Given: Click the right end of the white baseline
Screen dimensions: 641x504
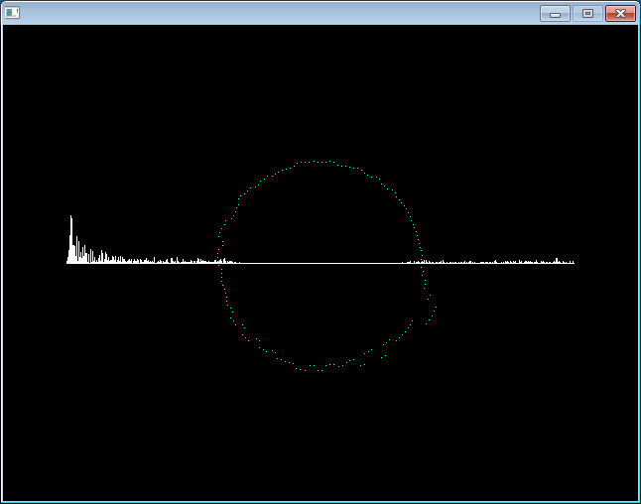Looking at the screenshot, I should (x=574, y=263).
